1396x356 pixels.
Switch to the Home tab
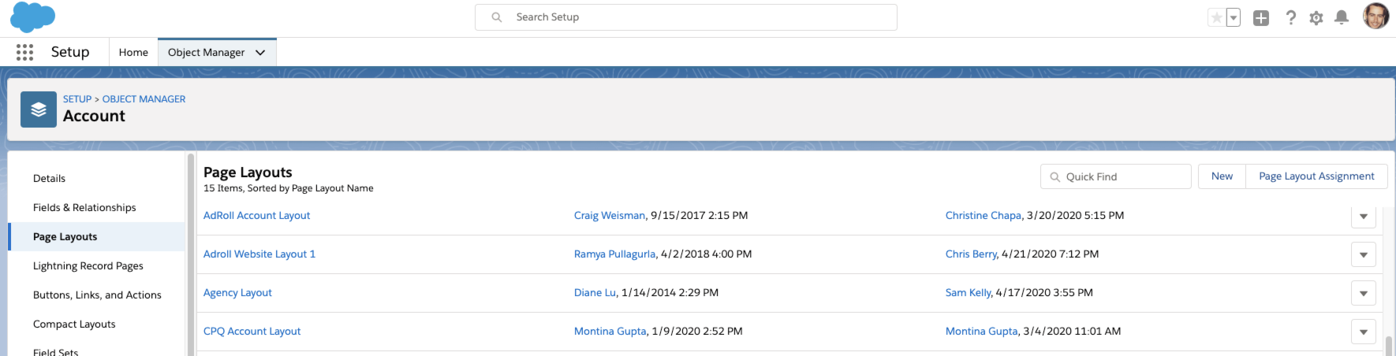coord(133,53)
